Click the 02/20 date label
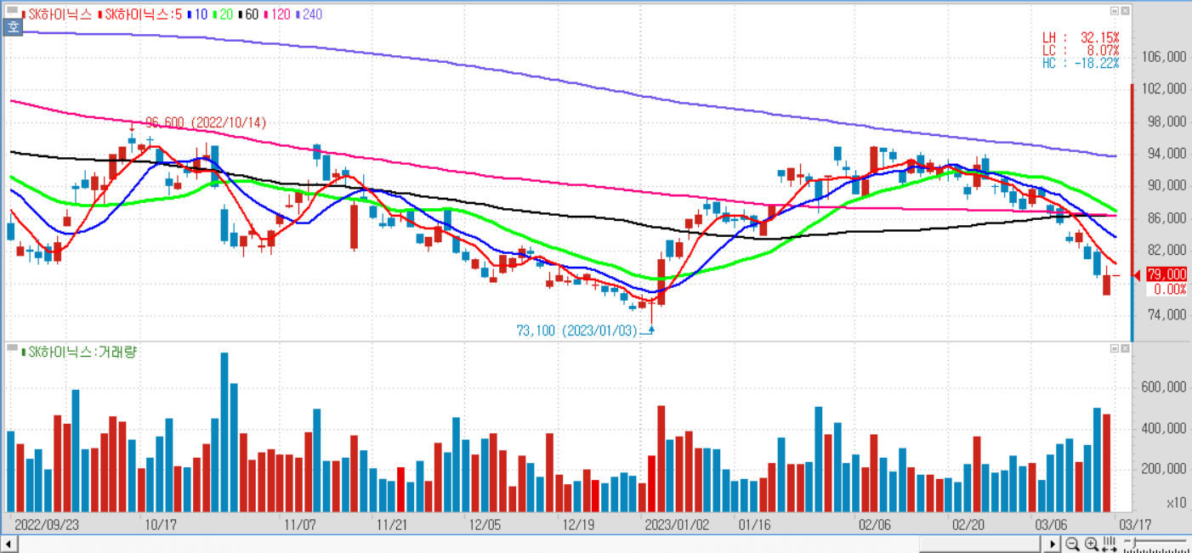 (968, 525)
